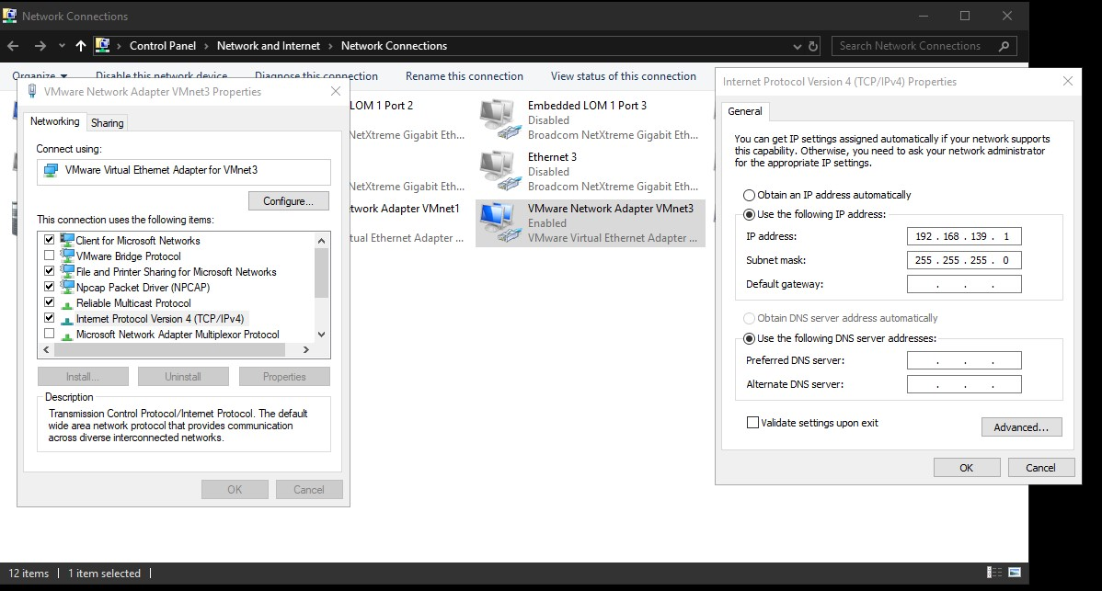Open the Advanced... settings button

point(1021,427)
